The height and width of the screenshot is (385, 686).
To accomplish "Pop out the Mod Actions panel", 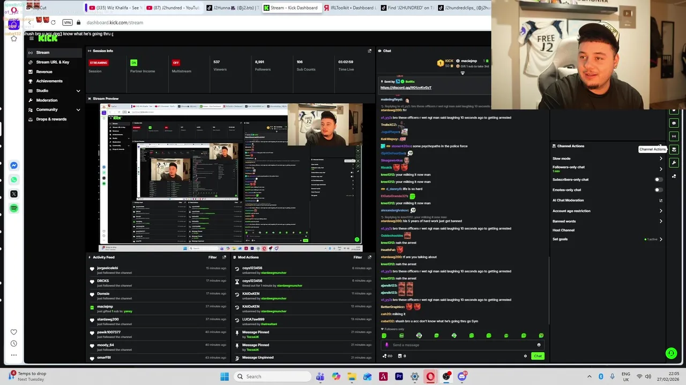I will point(369,257).
